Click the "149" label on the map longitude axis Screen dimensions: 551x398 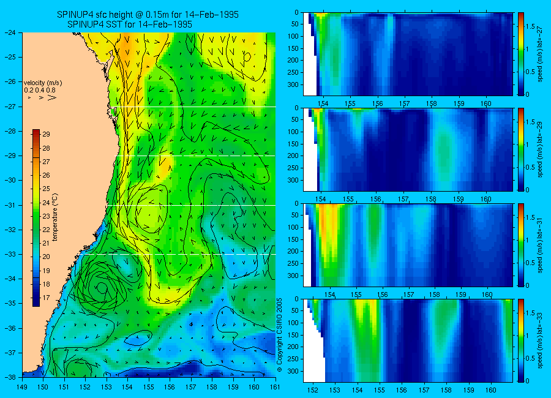click(22, 387)
